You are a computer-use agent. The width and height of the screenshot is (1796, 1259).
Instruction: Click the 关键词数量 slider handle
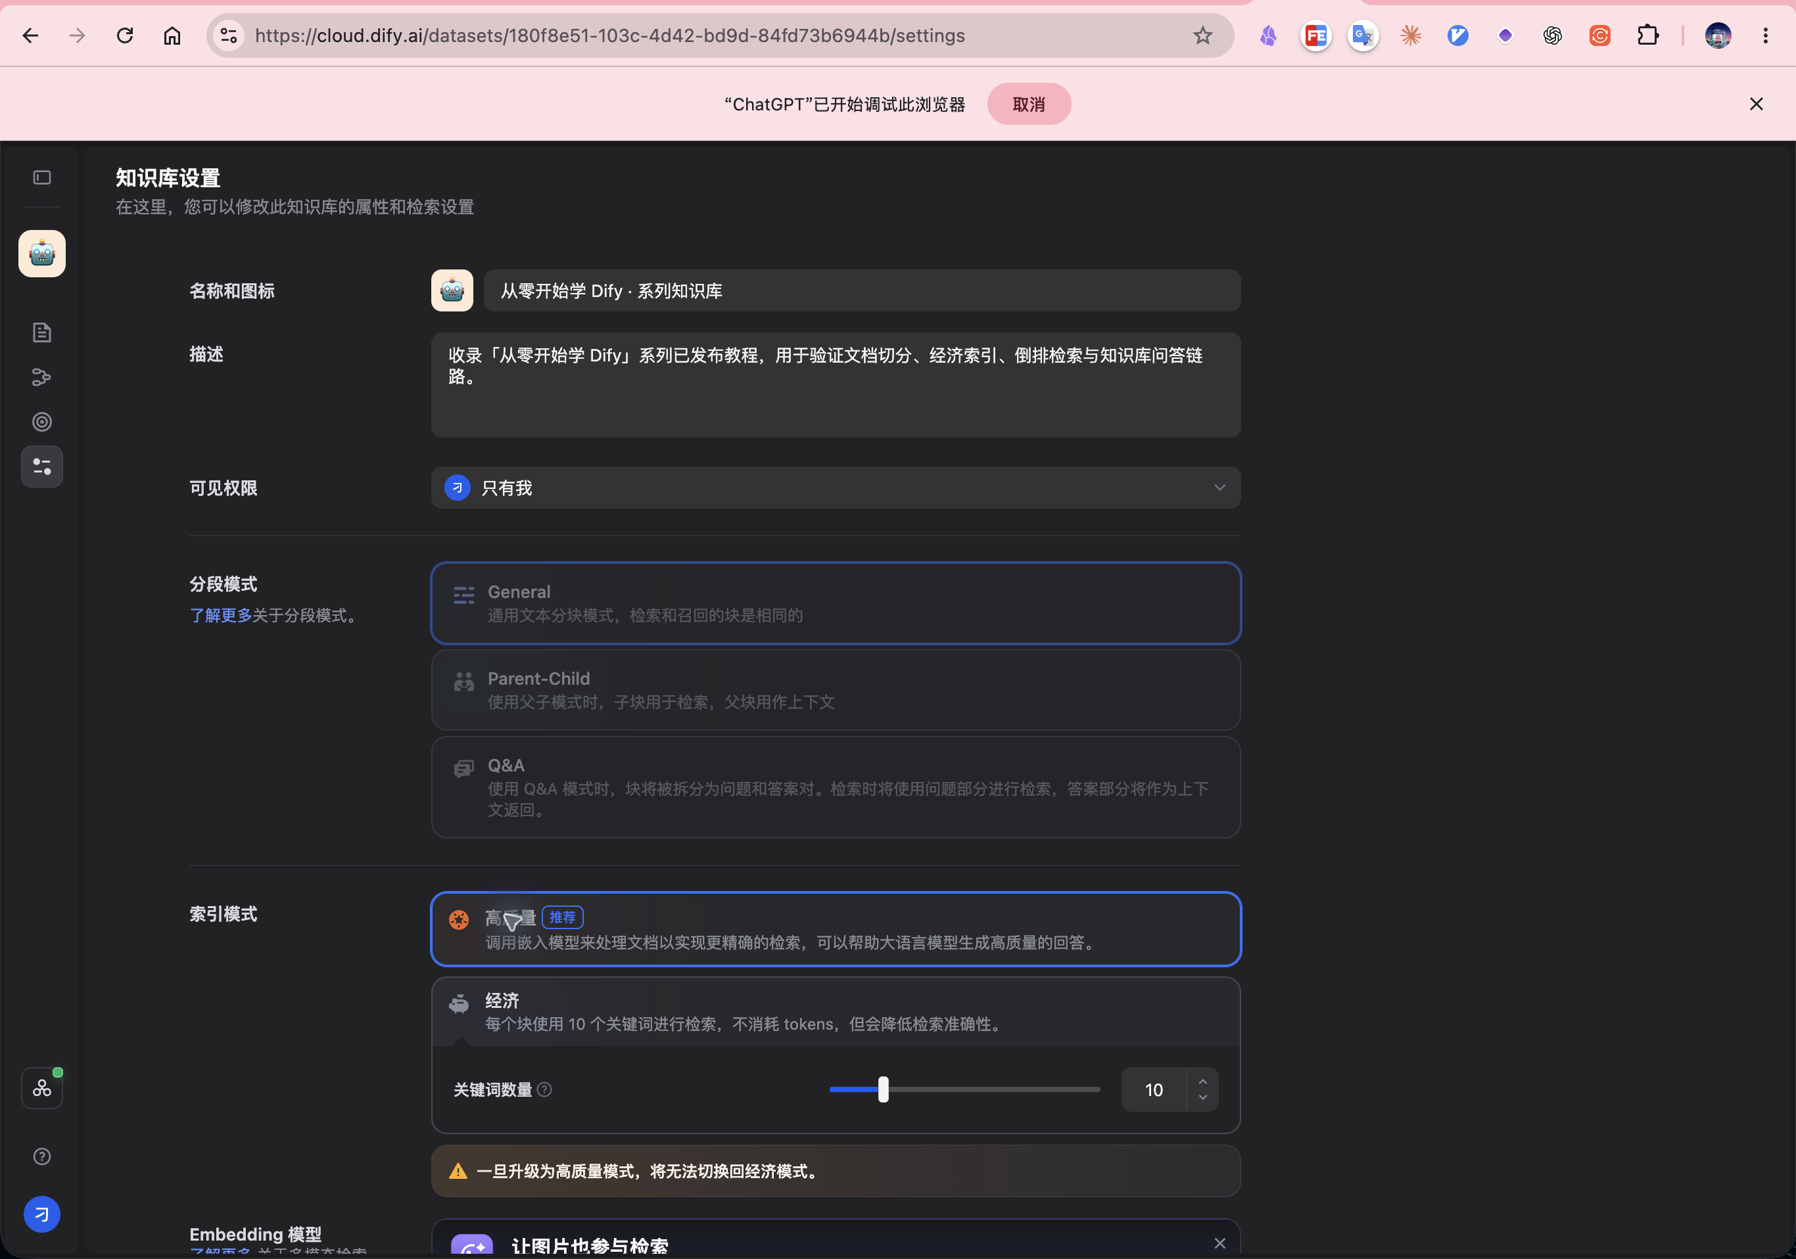883,1089
